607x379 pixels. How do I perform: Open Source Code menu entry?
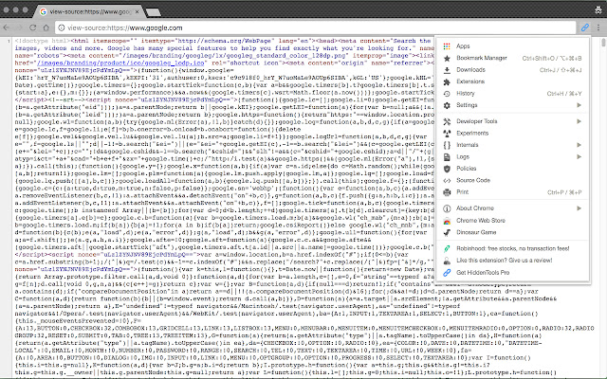pos(512,181)
